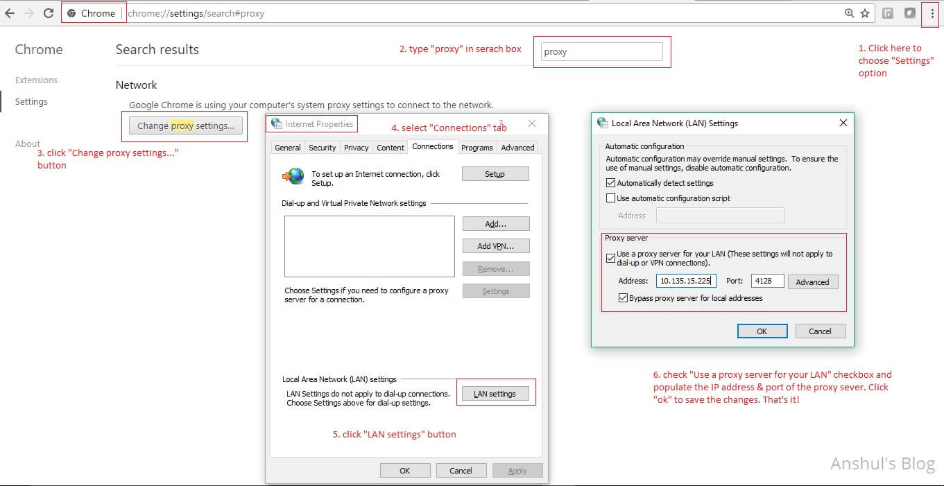944x486 pixels.
Task: Click the second extension icon near the menu
Action: coord(909,13)
